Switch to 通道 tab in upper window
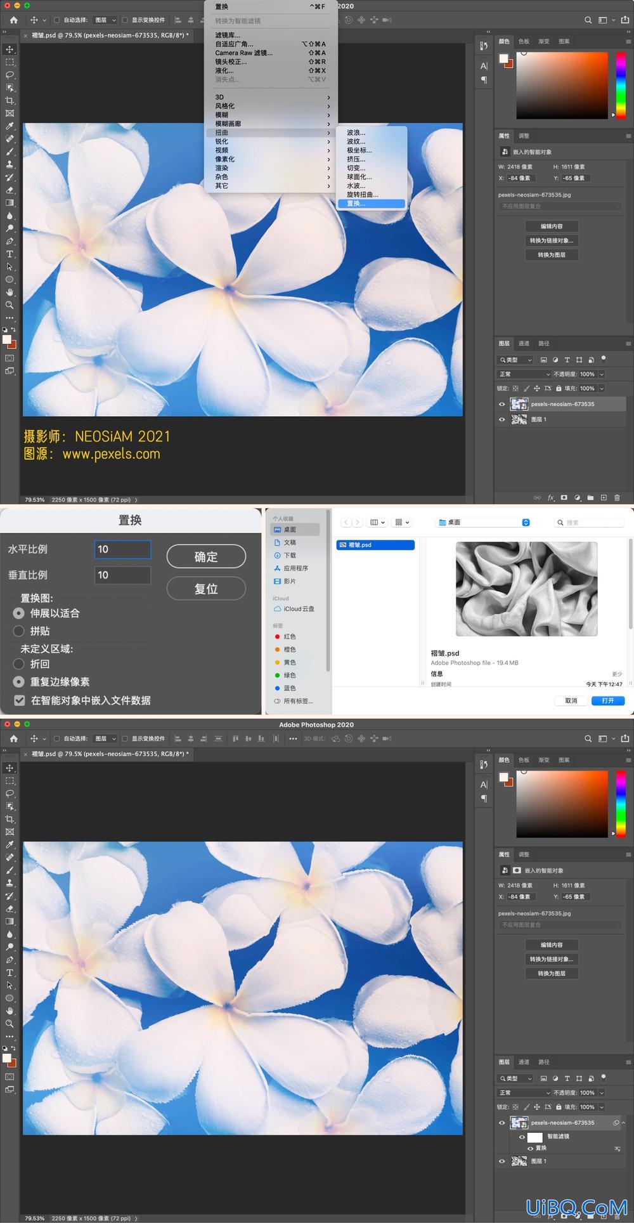 (524, 343)
